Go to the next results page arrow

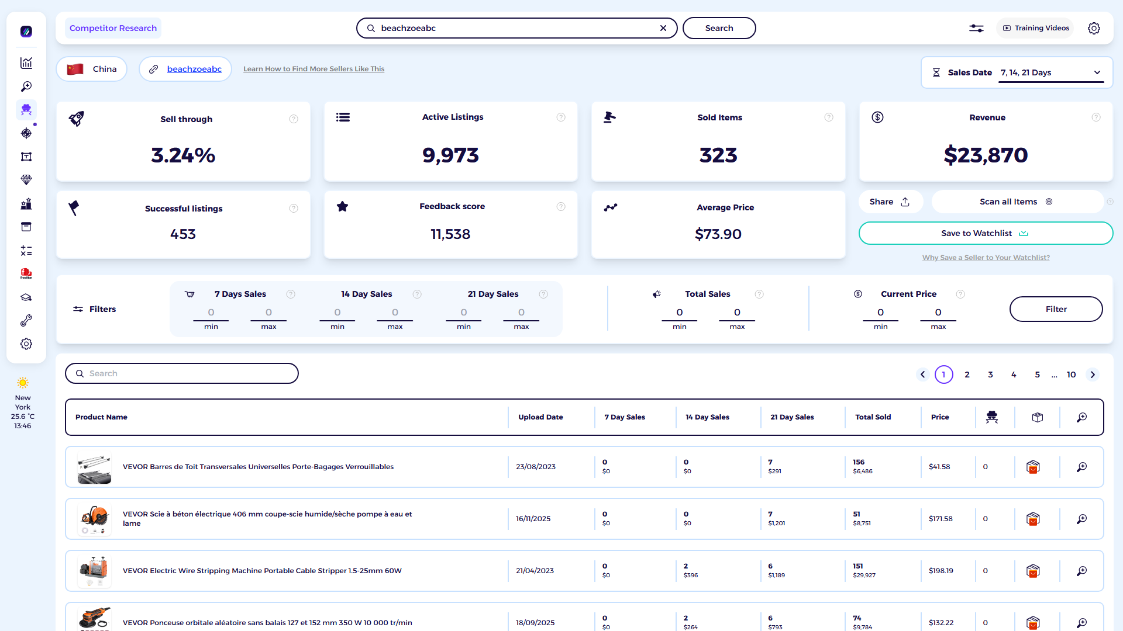pos(1093,375)
